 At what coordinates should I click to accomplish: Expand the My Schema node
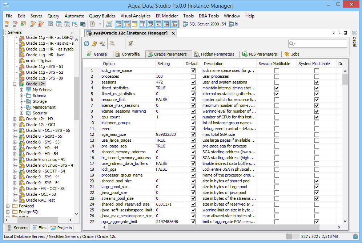[x=21, y=90]
